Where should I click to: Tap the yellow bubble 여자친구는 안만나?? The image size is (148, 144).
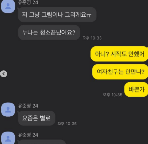coord(120,72)
